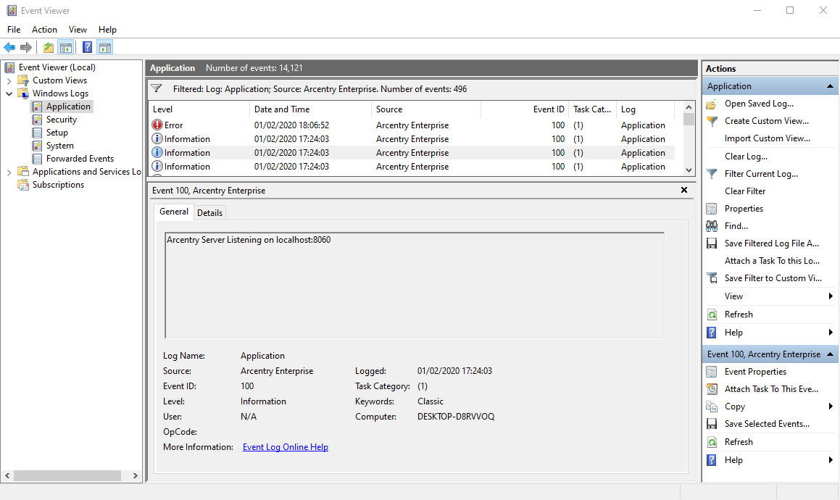This screenshot has height=500, width=840.
Task: Click the Setup log icon in tree
Action: [37, 133]
